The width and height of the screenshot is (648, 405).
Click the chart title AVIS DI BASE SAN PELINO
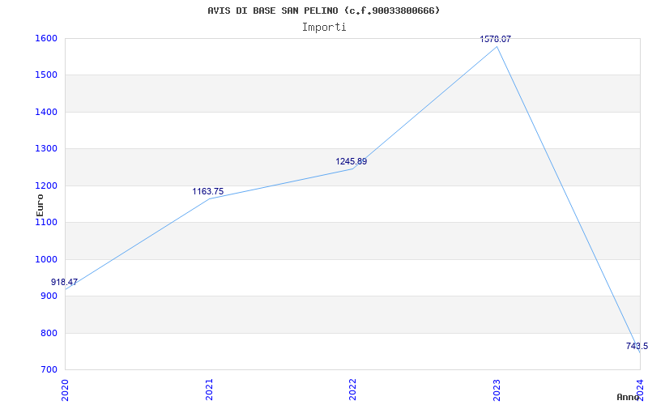324,11
